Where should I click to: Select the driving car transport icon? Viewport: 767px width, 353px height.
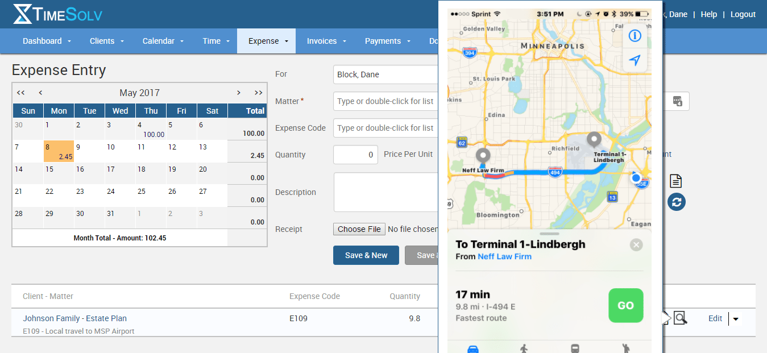(x=472, y=348)
